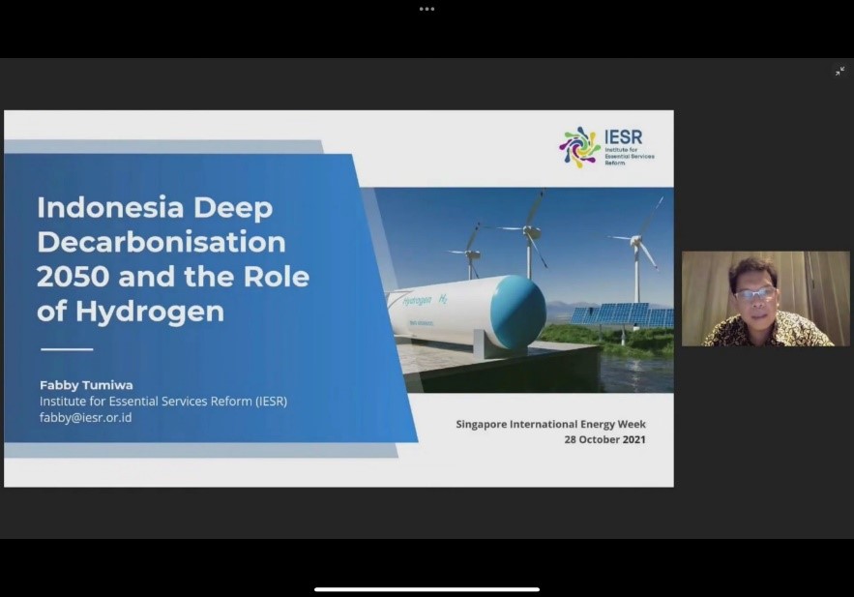Screen dimensions: 854x597
Task: Tap the speaker's video thumbnail
Action: pyautogui.click(x=765, y=298)
